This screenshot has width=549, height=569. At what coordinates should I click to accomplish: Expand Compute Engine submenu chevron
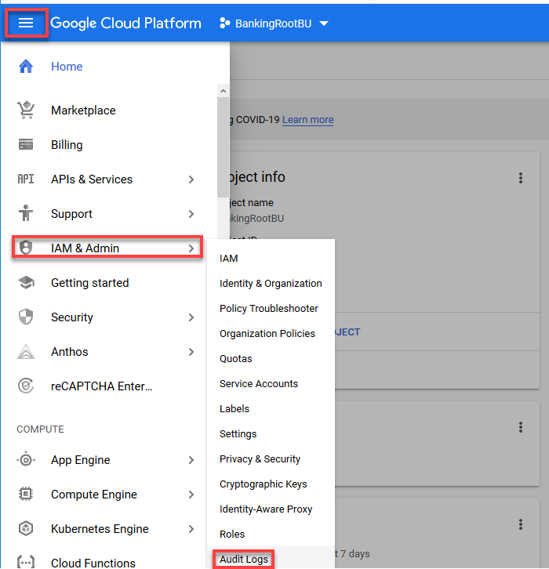click(191, 495)
